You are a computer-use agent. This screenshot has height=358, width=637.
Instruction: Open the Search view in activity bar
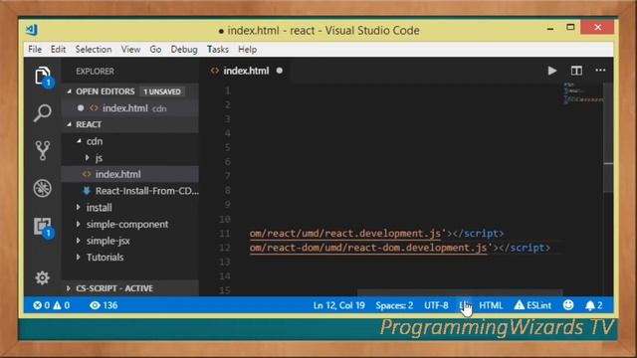pos(42,112)
